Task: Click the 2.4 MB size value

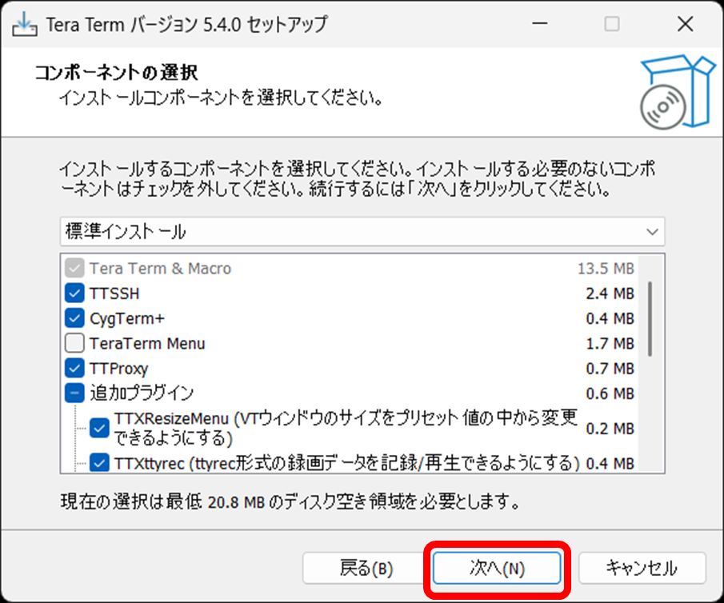Action: coord(610,294)
